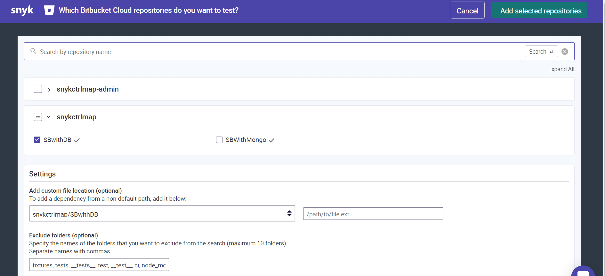Image resolution: width=605 pixels, height=276 pixels.
Task: Click the page scrollbar on the right
Action: tap(604, 138)
